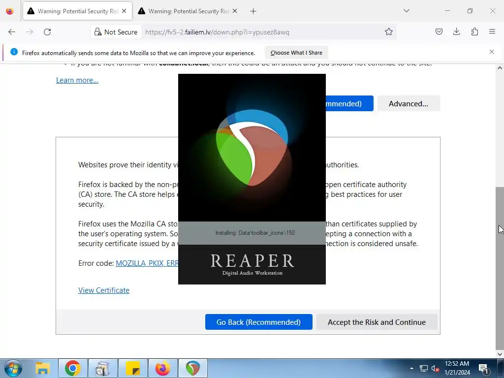This screenshot has width=504, height=378.
Task: Open the Firefox hamburger menu
Action: pos(492,31)
